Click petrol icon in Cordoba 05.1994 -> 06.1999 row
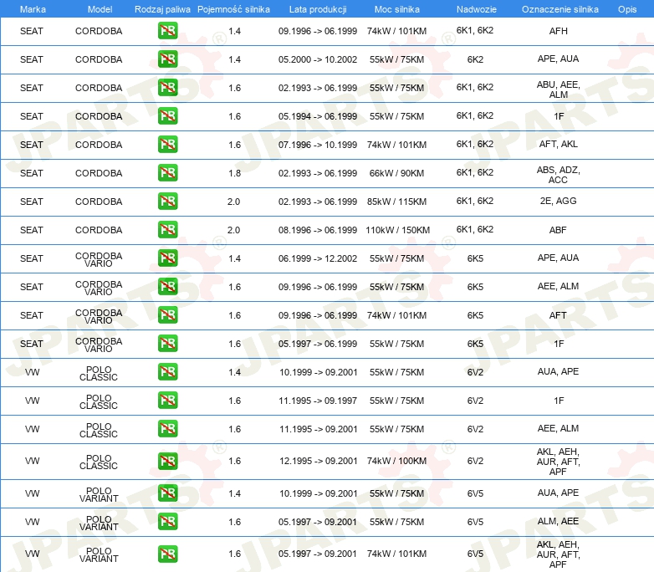Viewport: 654px width, 572px height. (167, 116)
